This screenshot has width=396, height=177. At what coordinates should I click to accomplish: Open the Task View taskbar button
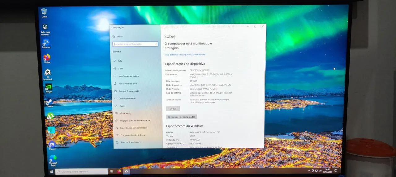111,171
